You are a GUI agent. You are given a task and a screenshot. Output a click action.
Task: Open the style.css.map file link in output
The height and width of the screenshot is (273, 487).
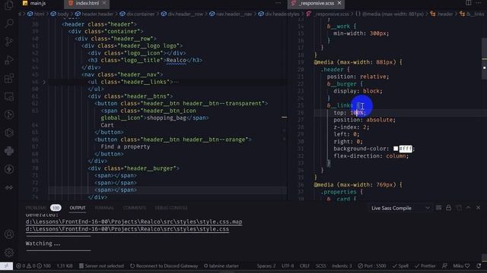(134, 221)
